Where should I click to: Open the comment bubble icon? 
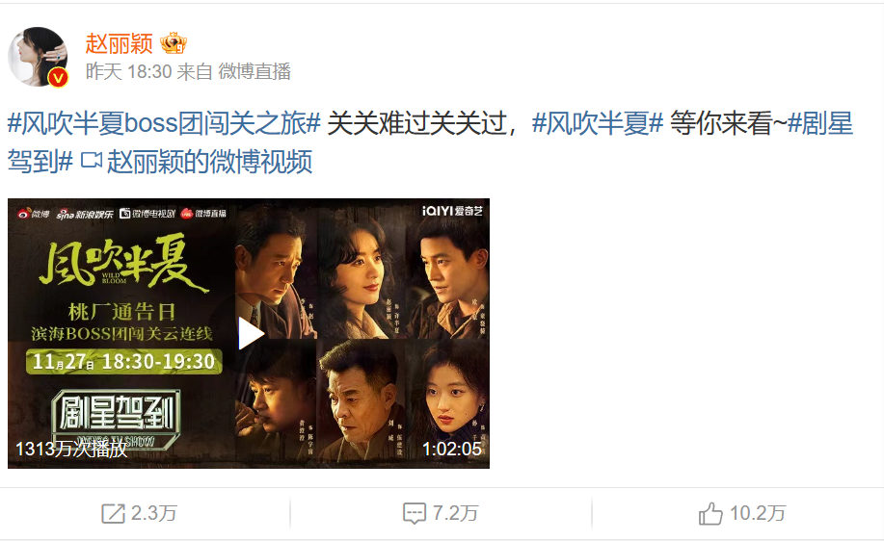click(x=415, y=513)
